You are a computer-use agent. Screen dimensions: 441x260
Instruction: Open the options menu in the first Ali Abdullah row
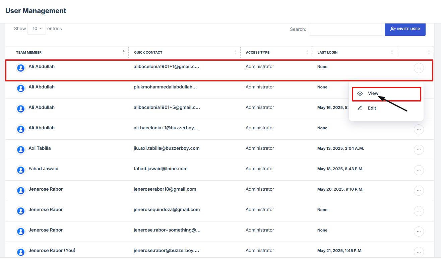coord(419,68)
